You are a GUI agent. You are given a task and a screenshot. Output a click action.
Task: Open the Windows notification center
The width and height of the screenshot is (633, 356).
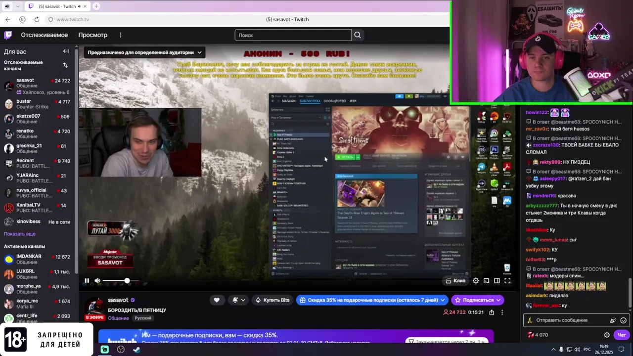tap(622, 349)
